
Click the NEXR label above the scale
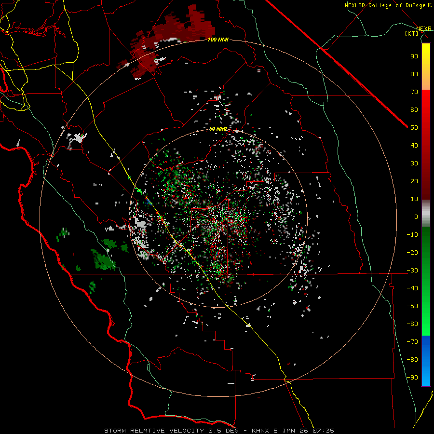(x=424, y=28)
